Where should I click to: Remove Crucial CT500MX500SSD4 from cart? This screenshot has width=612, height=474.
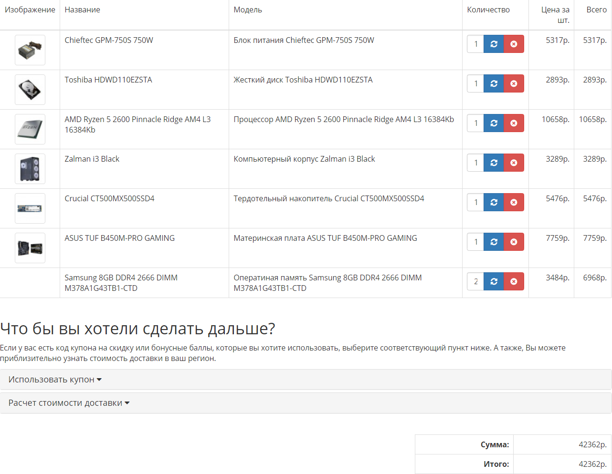pyautogui.click(x=514, y=202)
